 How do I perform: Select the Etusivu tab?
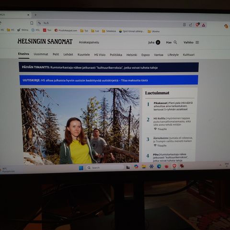coord(23,54)
